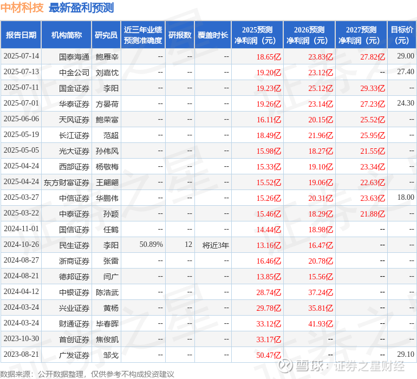Click the institution 财通证券
This screenshot has width=417, height=379.
(x=74, y=323)
